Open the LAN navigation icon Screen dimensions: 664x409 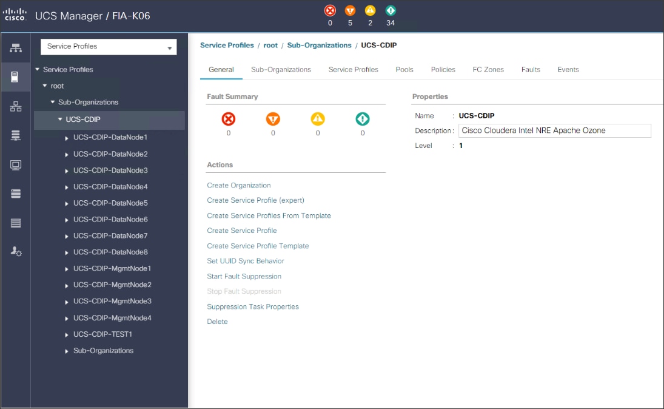[15, 107]
